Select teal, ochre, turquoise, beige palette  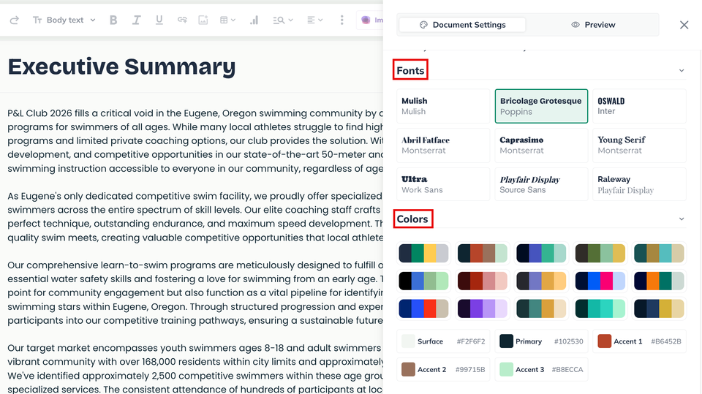tap(659, 254)
